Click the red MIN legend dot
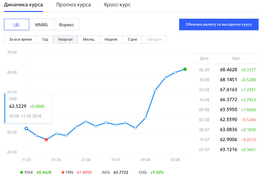 point(63,172)
